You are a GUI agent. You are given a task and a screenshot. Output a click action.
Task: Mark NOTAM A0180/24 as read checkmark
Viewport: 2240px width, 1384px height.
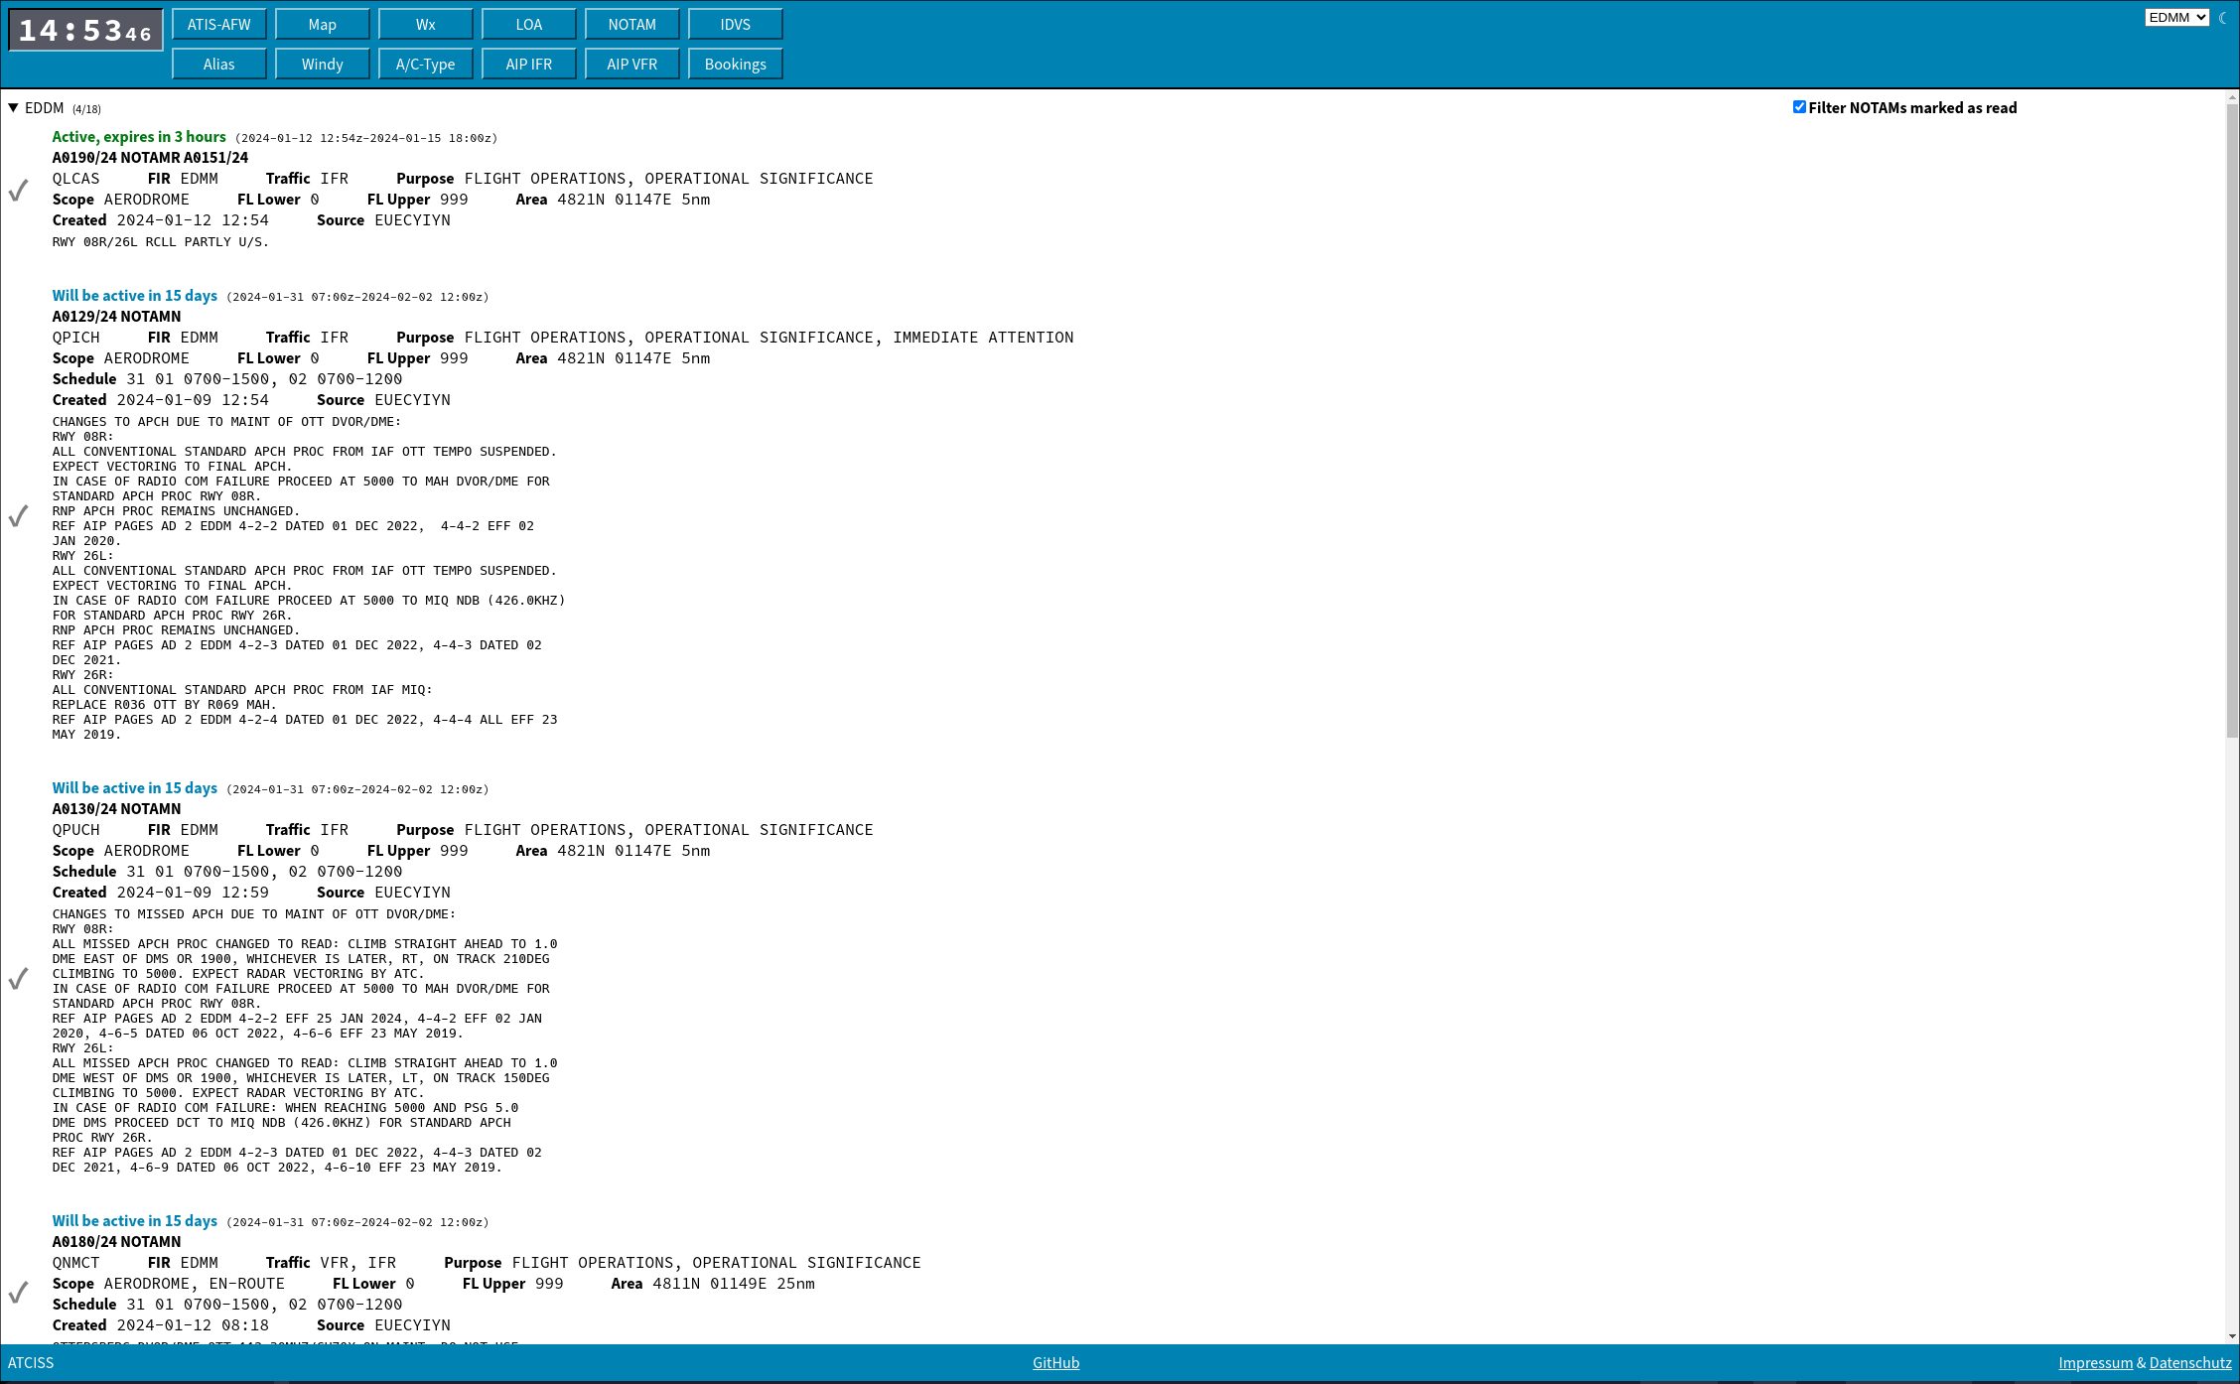tap(18, 1292)
